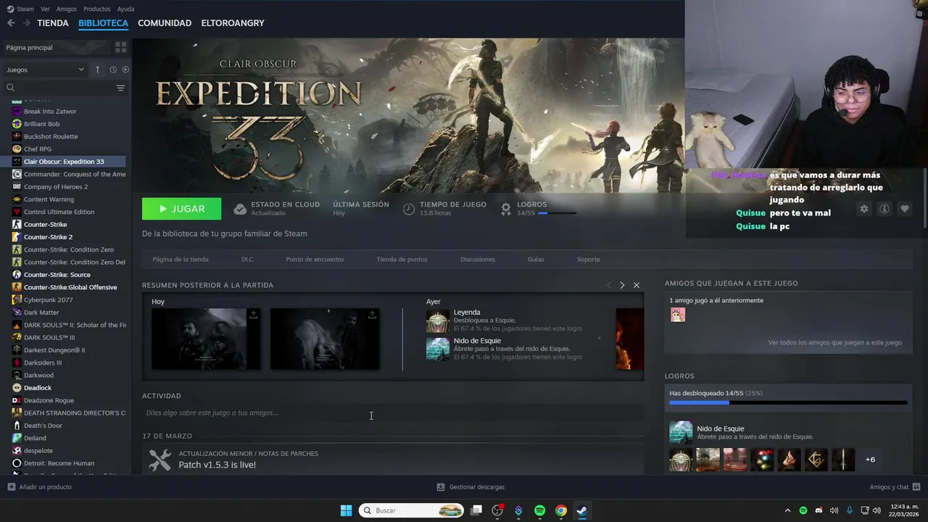Open Añadir un producto
This screenshot has width=928, height=522.
point(40,487)
